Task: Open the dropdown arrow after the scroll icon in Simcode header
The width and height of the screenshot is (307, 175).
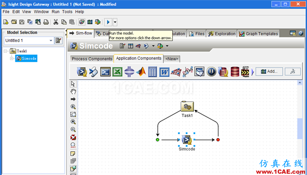Action: coord(153,46)
